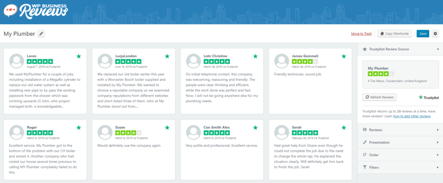Click the Move to Trash link
The height and width of the screenshot is (183, 443).
361,34
